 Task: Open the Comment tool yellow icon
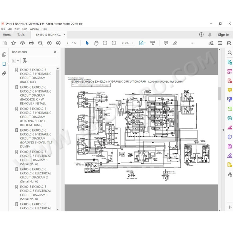click(x=230, y=90)
